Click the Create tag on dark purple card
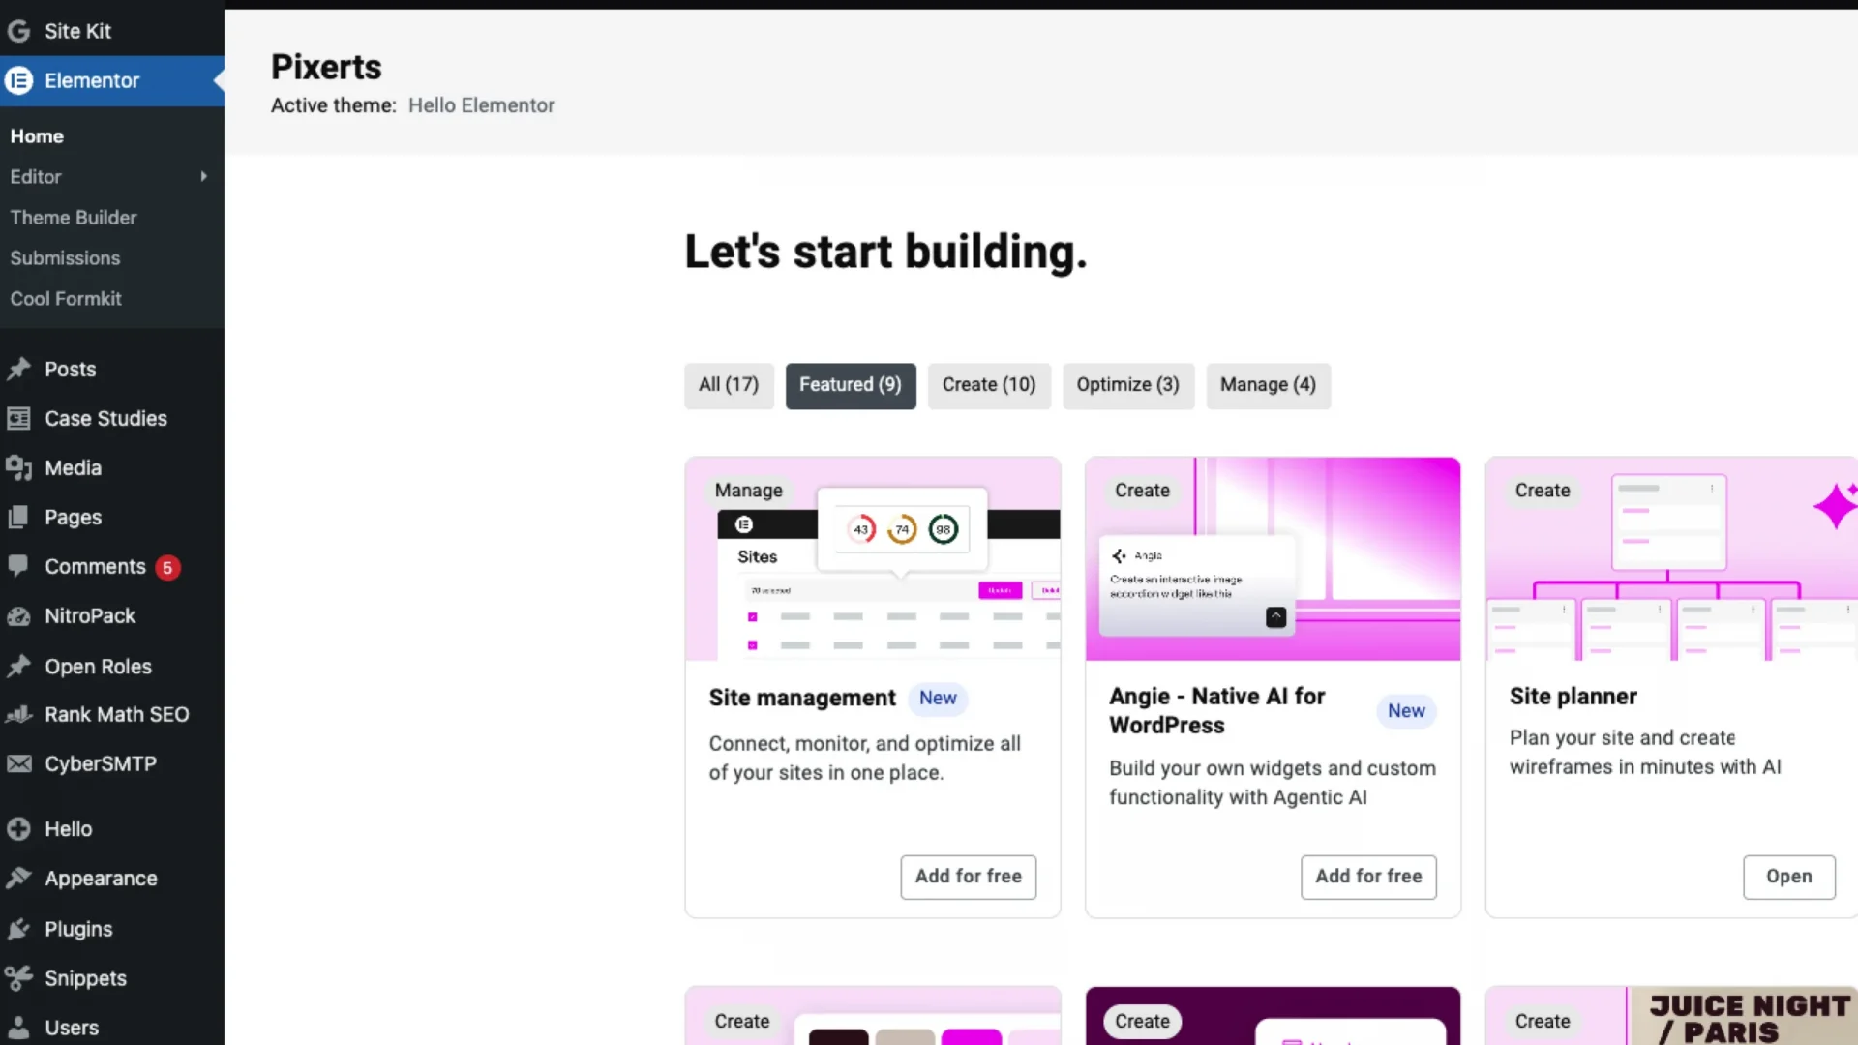Viewport: 1858px width, 1045px height. (1142, 1022)
